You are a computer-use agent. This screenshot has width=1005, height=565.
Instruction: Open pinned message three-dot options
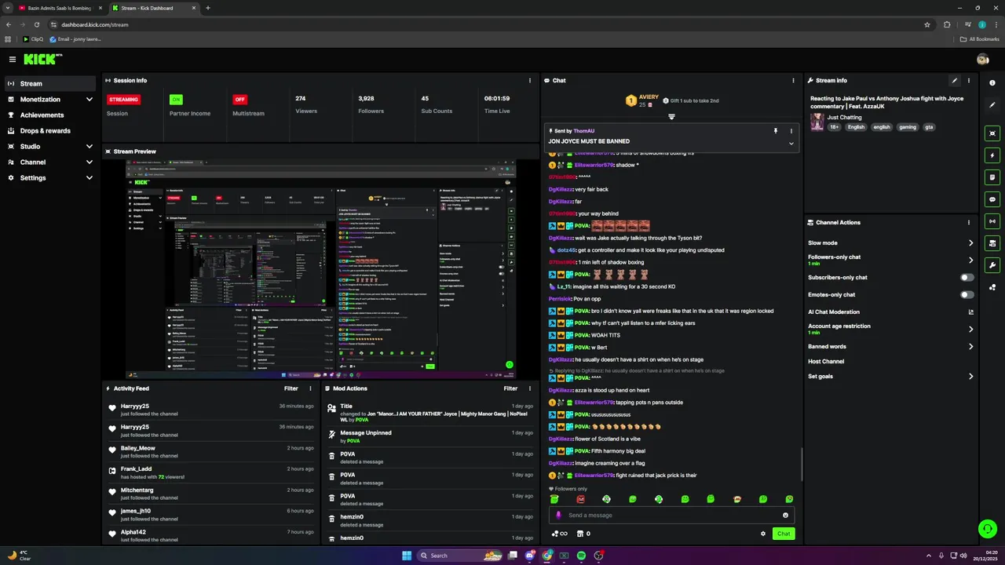[791, 131]
